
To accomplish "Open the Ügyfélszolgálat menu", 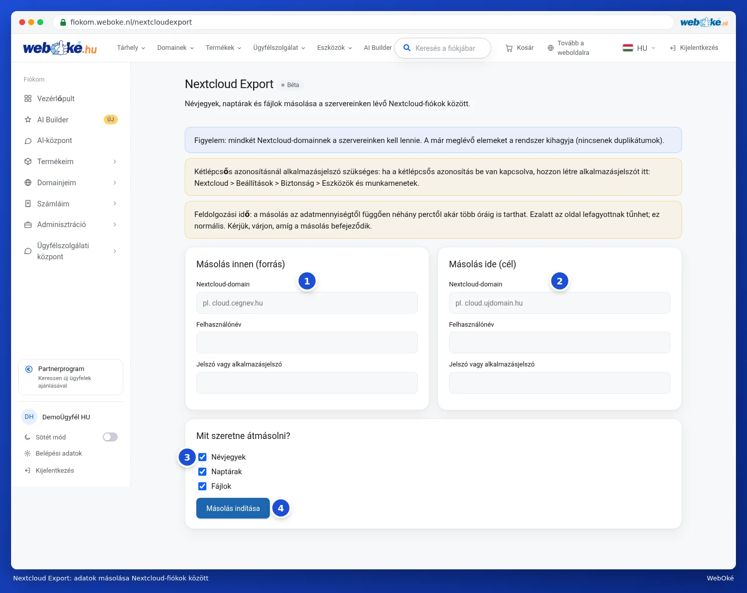I will pyautogui.click(x=279, y=48).
